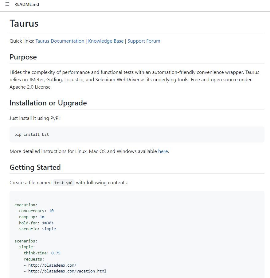This screenshot has width=270, height=278.
Task: Open the Taurus Documentation link
Action: pyautogui.click(x=60, y=41)
